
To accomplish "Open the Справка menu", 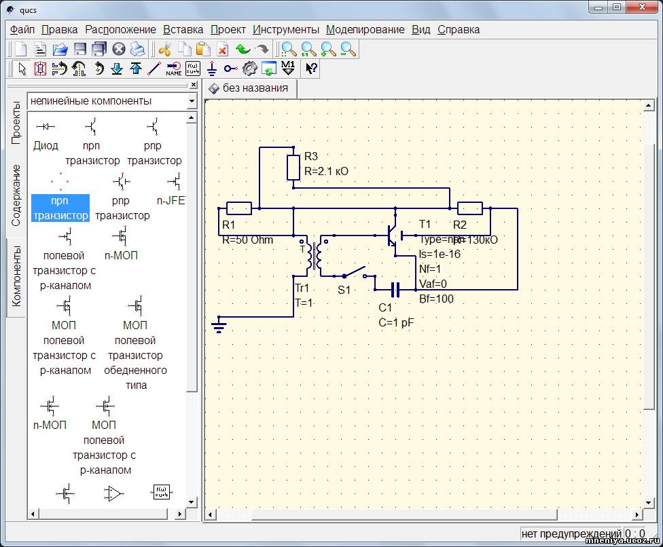I will (459, 30).
